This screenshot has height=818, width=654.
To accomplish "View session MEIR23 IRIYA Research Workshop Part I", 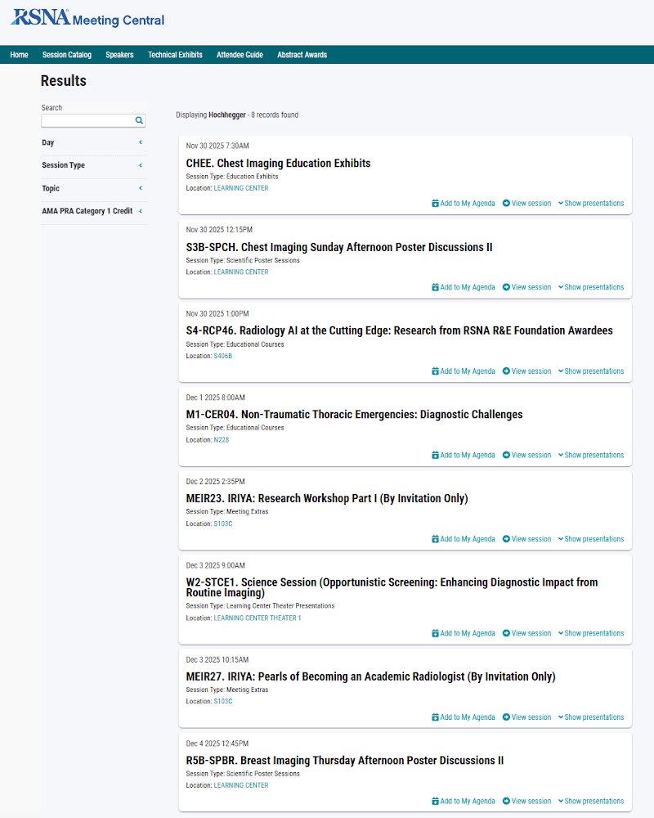I will [x=526, y=539].
